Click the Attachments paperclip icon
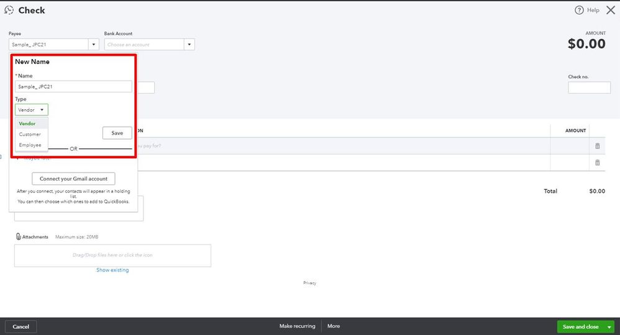 pos(18,236)
